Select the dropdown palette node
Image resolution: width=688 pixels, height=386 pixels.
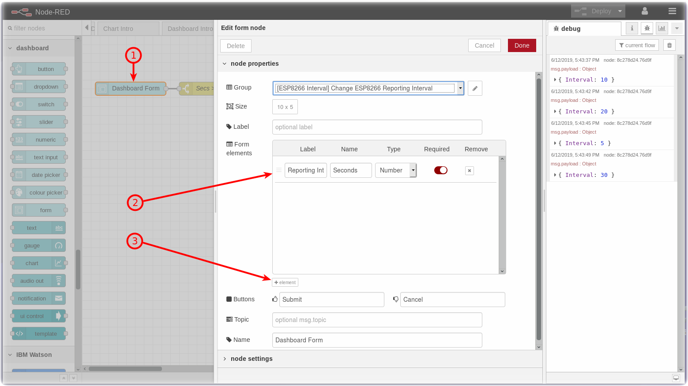pos(39,86)
